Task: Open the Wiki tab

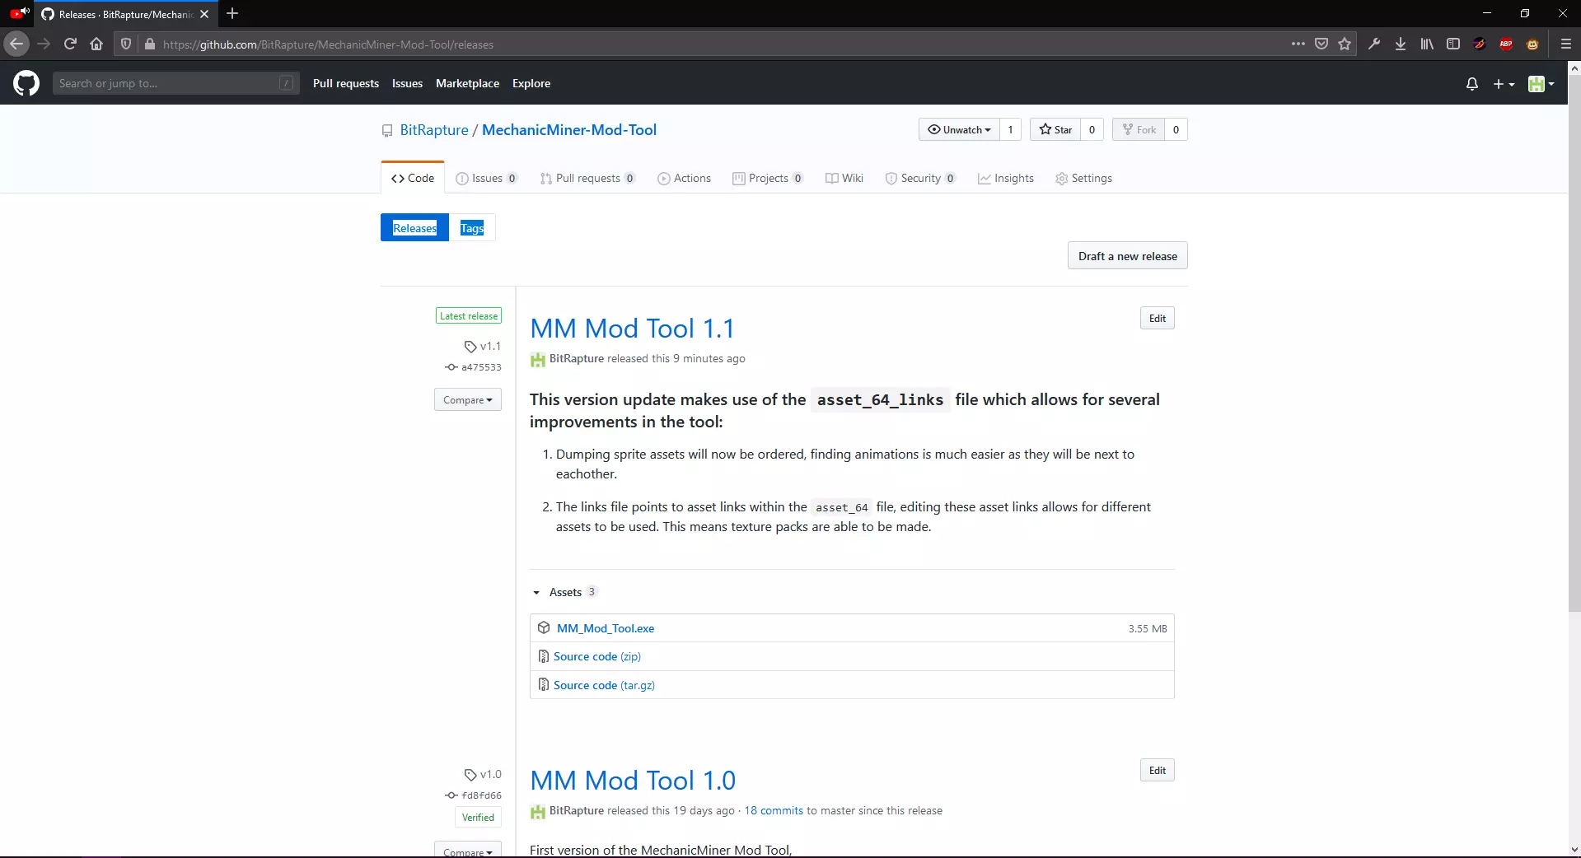Action: (x=844, y=178)
